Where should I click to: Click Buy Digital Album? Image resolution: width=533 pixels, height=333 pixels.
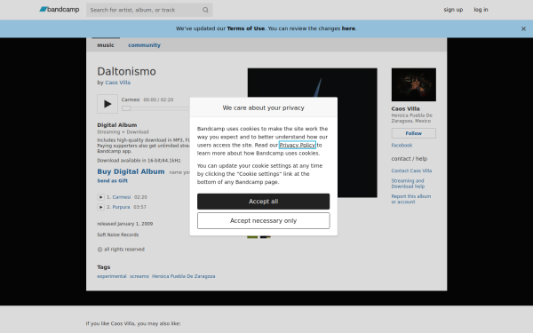pos(131,171)
